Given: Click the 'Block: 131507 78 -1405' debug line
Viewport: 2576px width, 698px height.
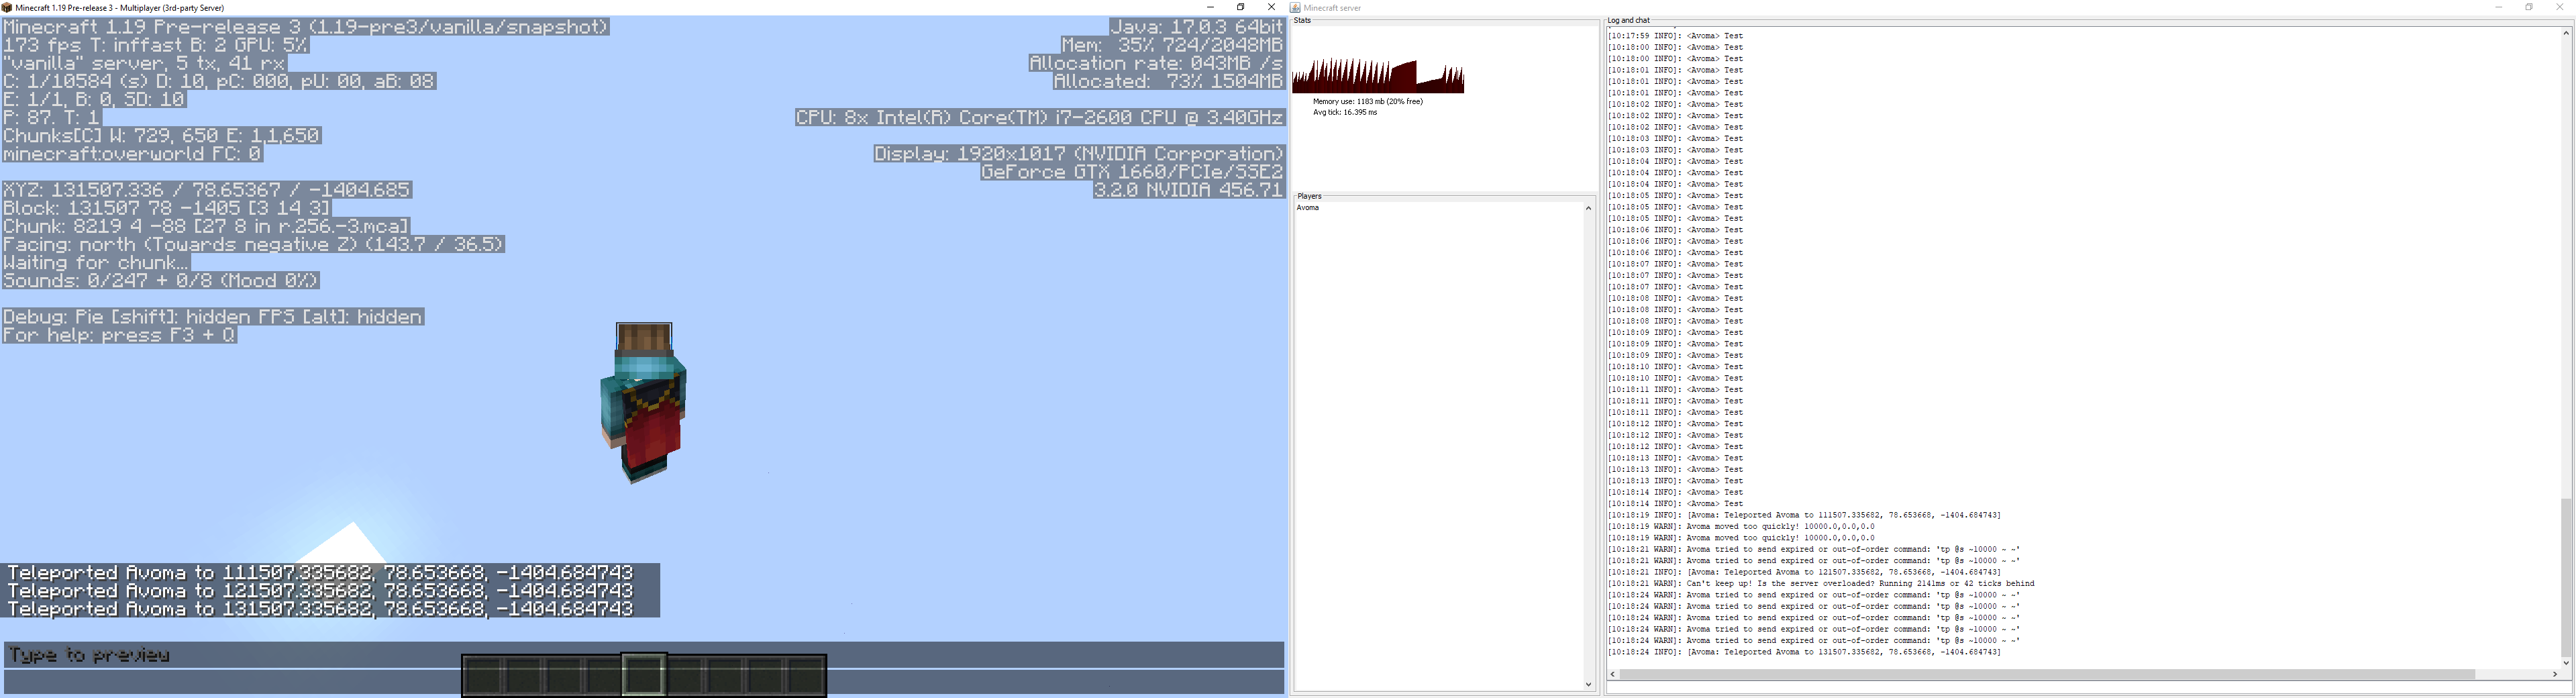Looking at the screenshot, I should 167,208.
